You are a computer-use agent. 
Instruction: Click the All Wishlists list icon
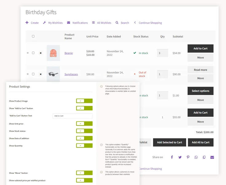coord(93,23)
